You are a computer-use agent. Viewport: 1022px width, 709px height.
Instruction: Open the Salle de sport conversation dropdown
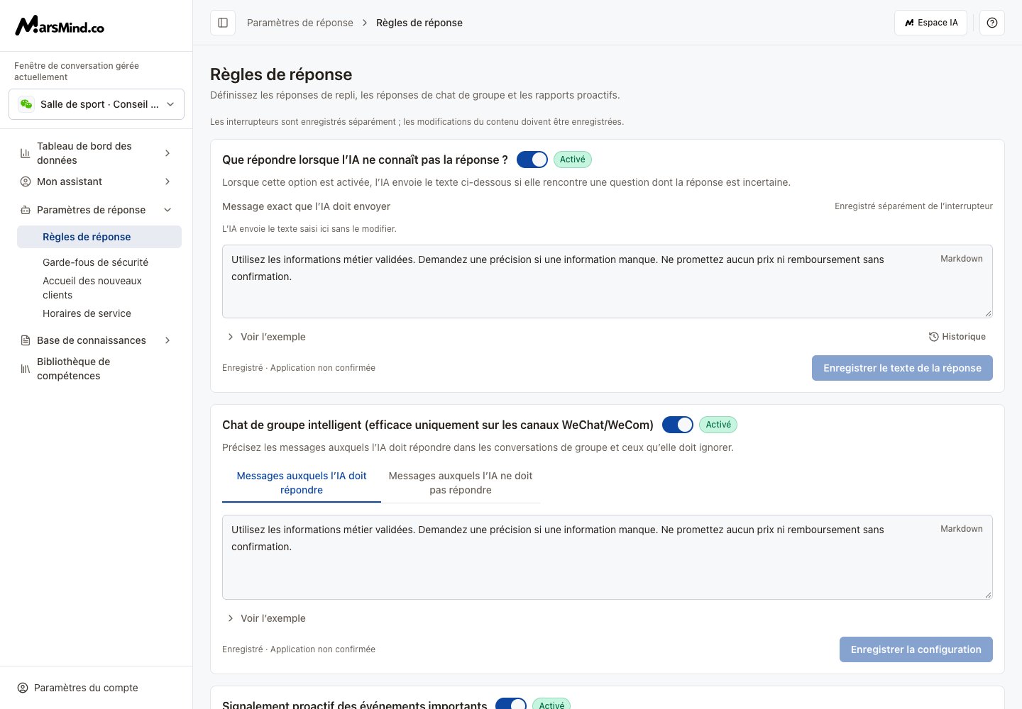(x=97, y=104)
